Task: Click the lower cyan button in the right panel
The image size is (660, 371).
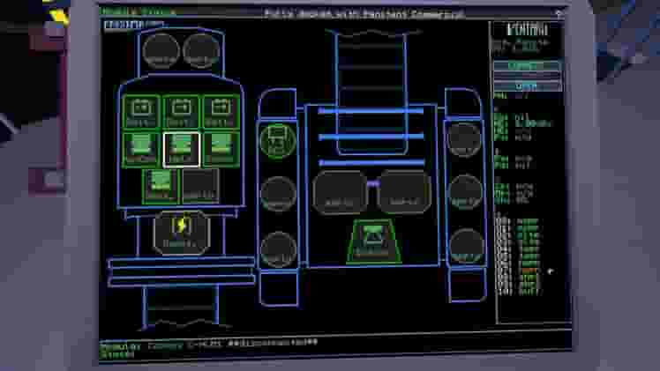Action: (527, 86)
